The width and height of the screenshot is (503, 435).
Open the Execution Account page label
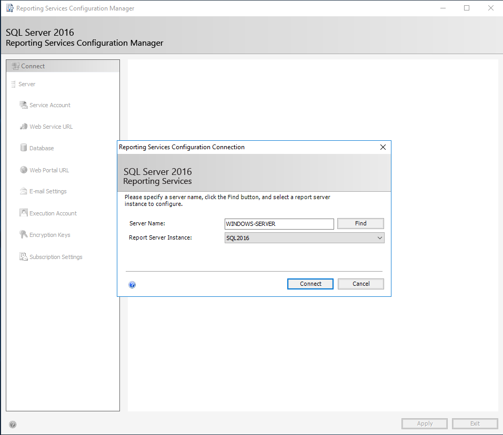coord(53,213)
